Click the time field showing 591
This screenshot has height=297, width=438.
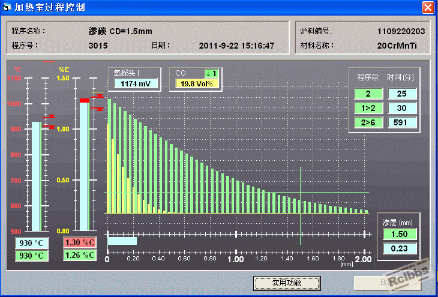(402, 122)
